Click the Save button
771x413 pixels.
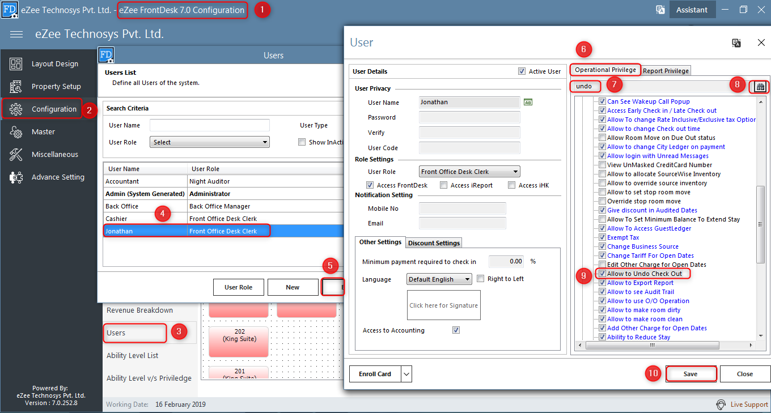coord(690,374)
